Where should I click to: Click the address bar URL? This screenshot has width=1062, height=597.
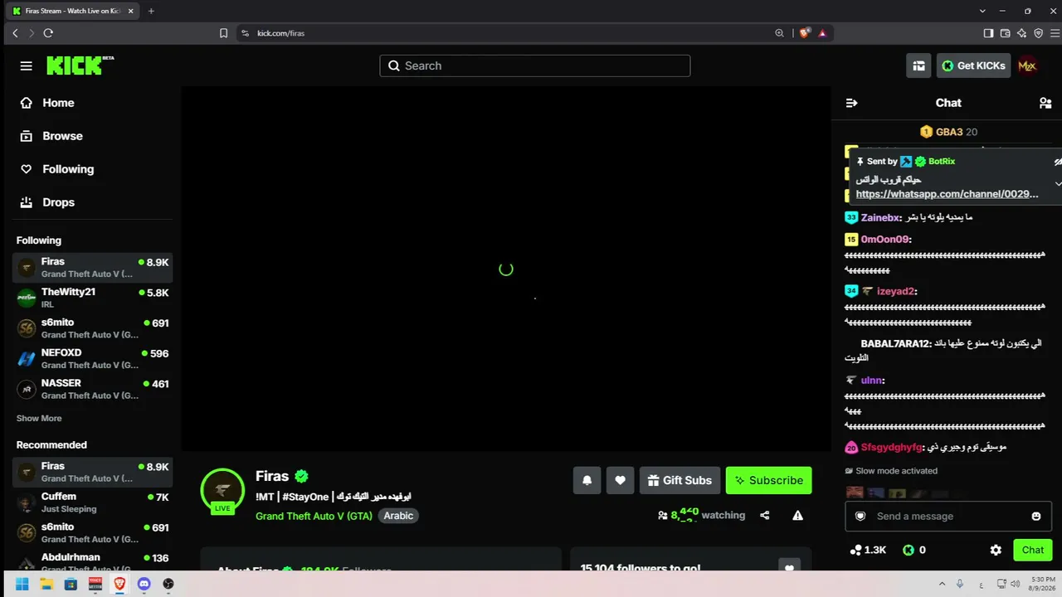click(280, 33)
